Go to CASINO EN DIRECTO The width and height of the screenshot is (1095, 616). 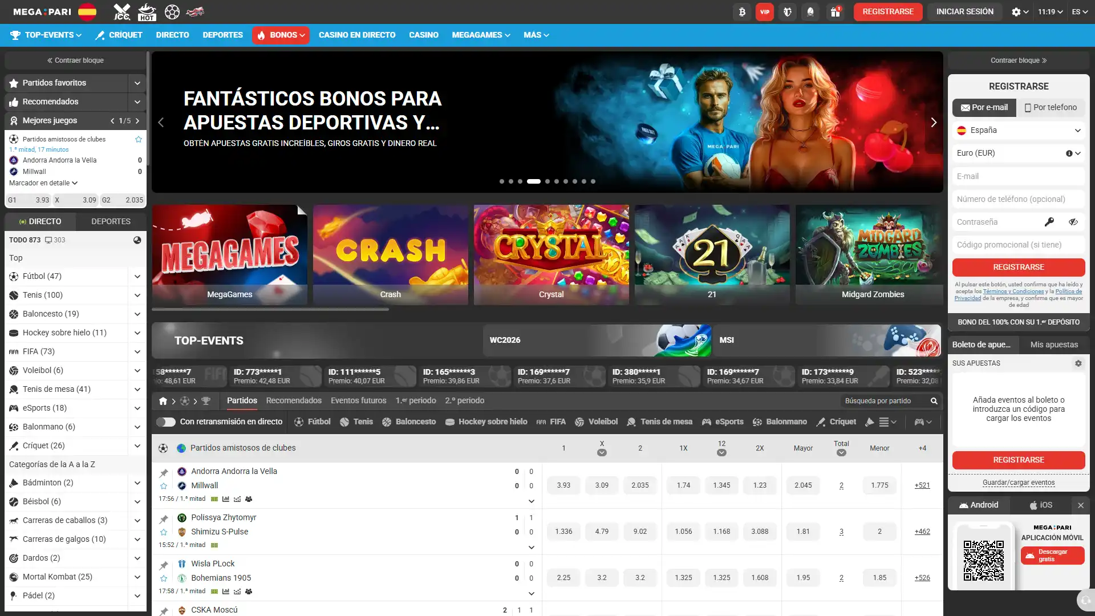tap(357, 35)
